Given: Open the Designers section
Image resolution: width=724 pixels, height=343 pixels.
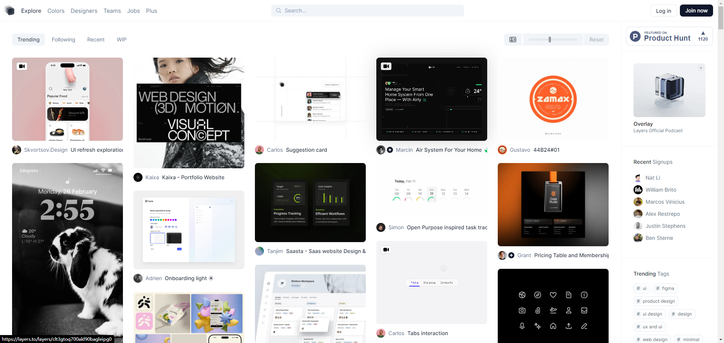Looking at the screenshot, I should (84, 11).
